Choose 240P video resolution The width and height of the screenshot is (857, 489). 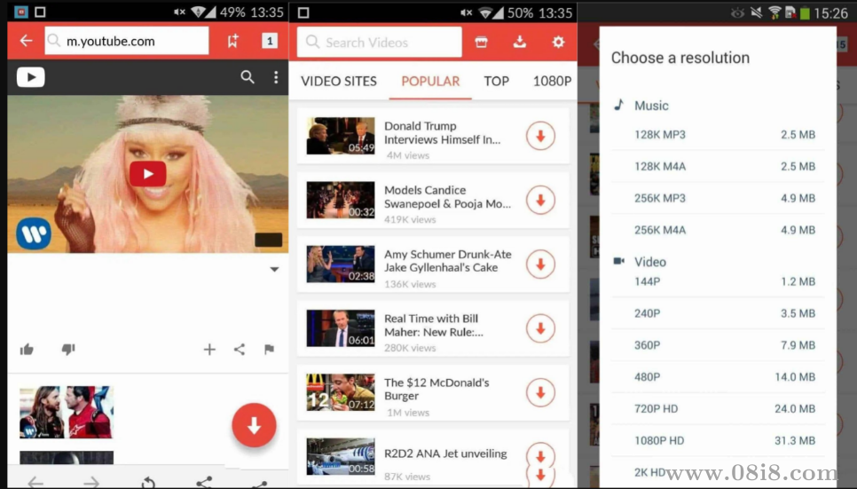pos(718,313)
